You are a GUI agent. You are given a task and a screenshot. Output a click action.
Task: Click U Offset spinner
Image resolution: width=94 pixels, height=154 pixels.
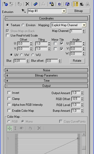(31, 43)
